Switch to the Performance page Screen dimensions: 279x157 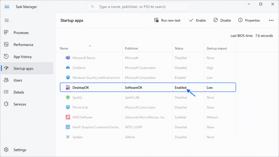point(23,45)
